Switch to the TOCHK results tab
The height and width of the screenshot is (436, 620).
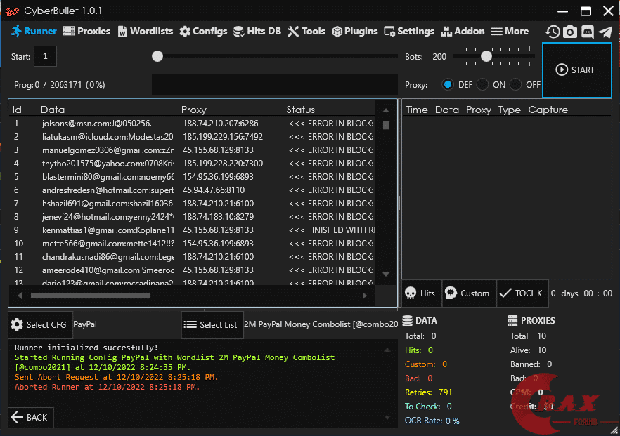click(x=522, y=293)
